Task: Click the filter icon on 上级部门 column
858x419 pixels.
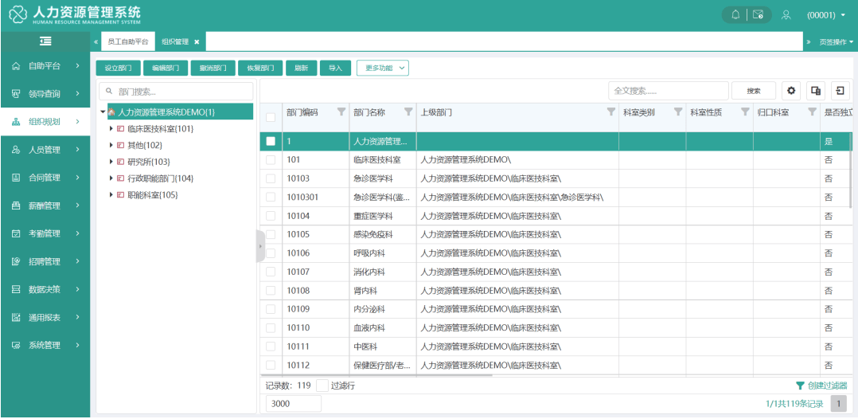Action: (x=611, y=112)
